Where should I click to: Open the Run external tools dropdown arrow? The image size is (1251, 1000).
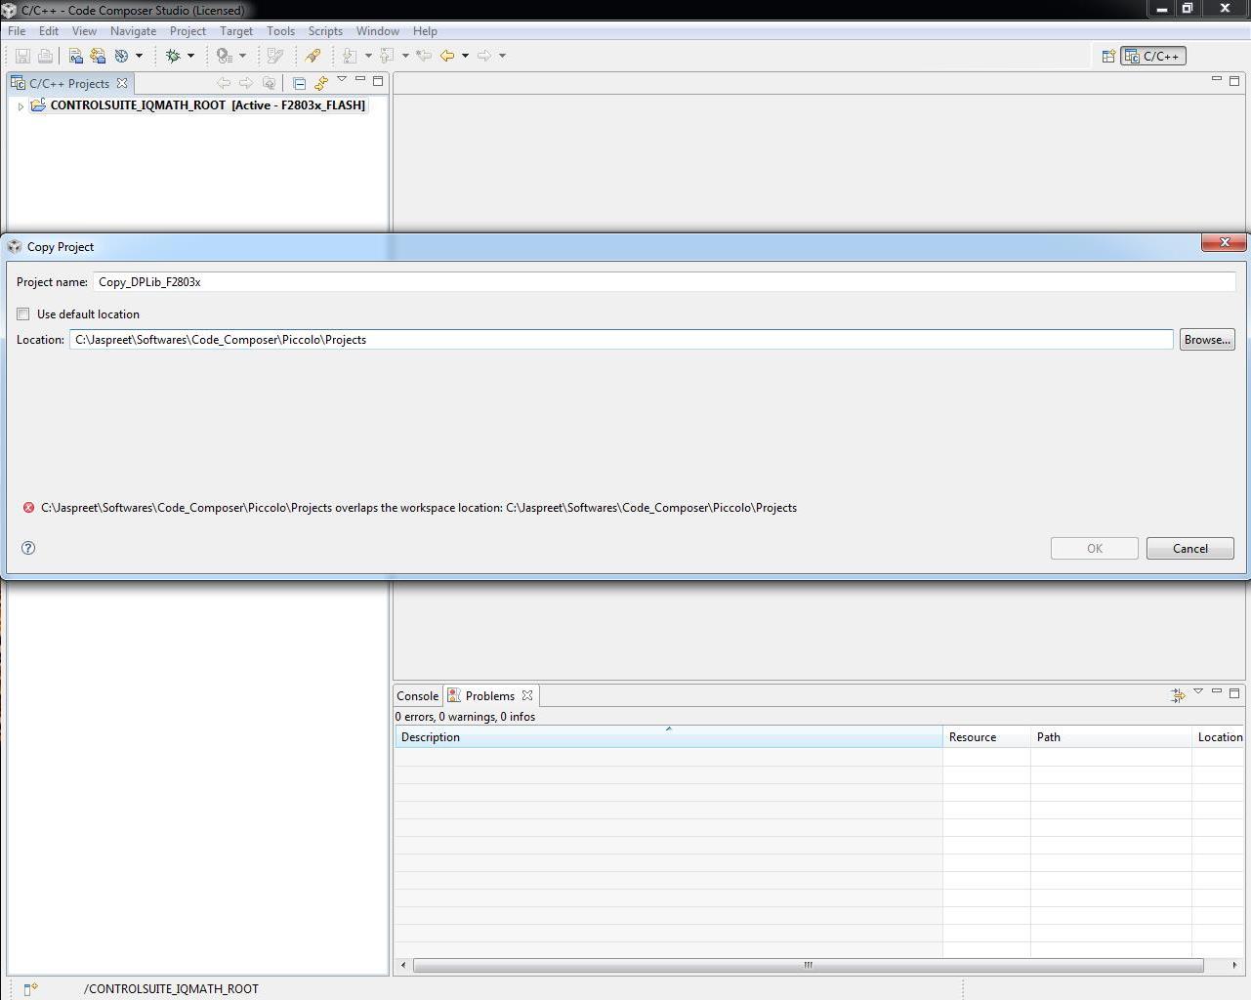242,56
